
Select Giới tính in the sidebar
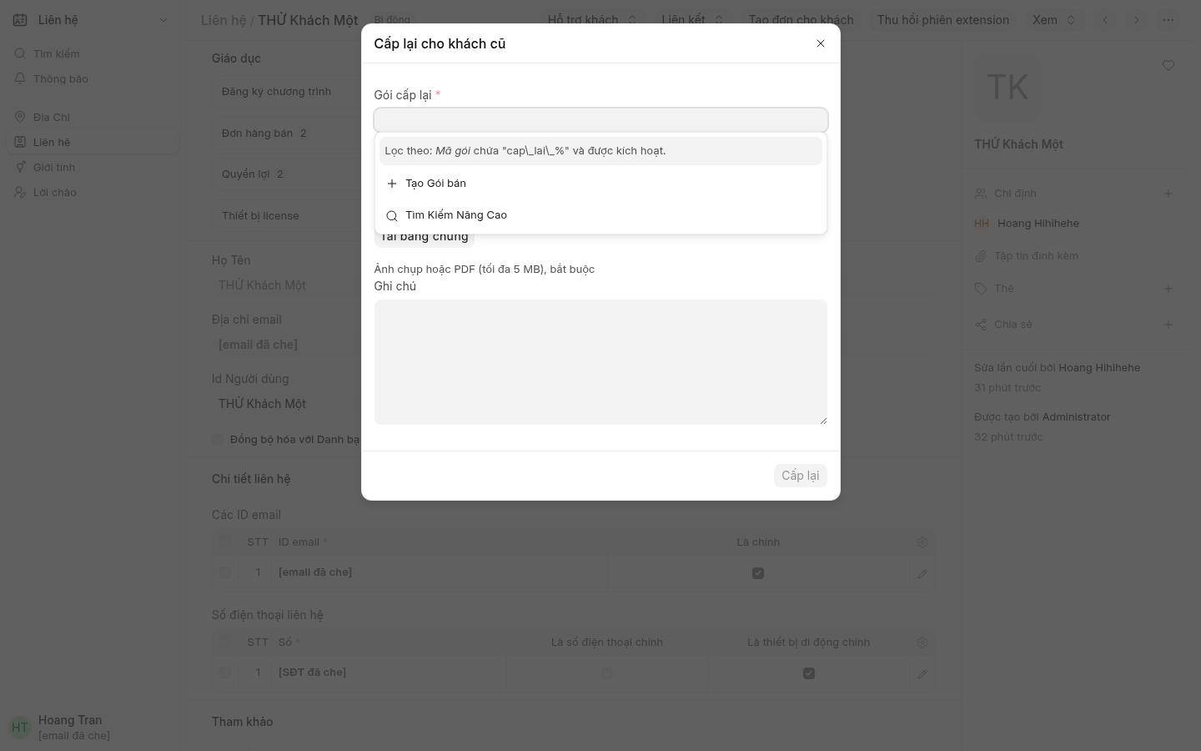click(93, 167)
